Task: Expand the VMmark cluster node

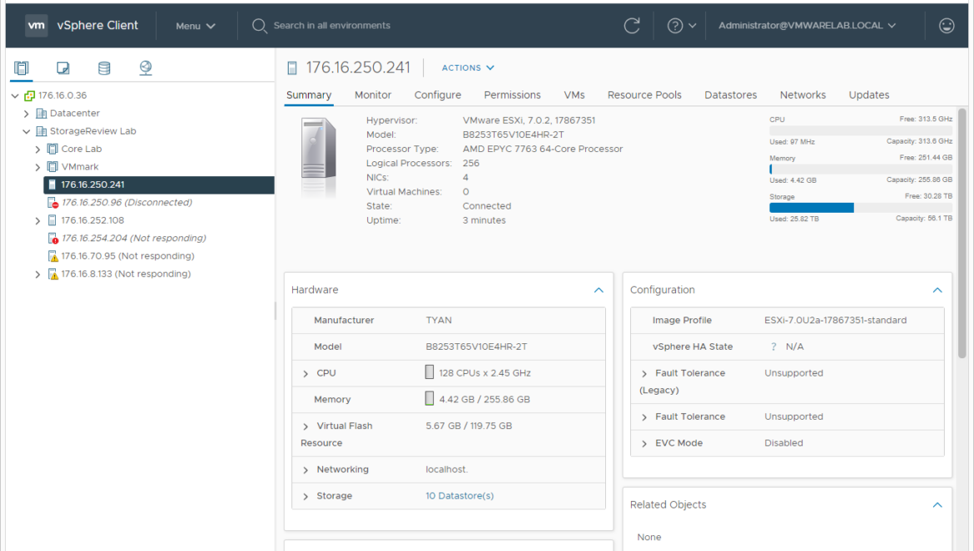Action: pos(38,167)
